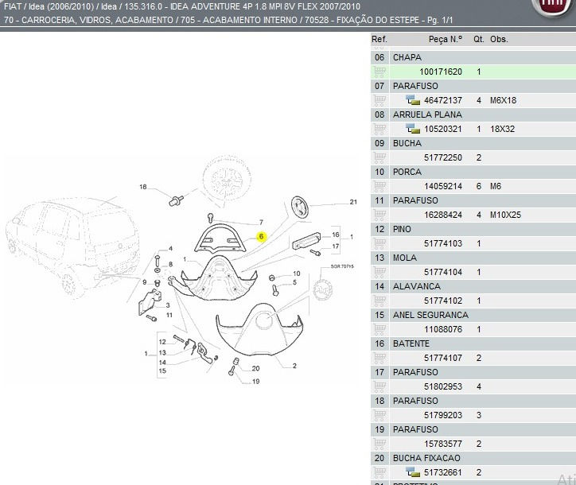The image size is (576, 485).
Task: Click part number 51774103
Action: (443, 243)
